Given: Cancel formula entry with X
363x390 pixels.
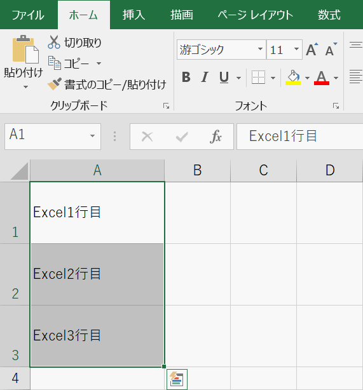Looking at the screenshot, I should coord(147,137).
